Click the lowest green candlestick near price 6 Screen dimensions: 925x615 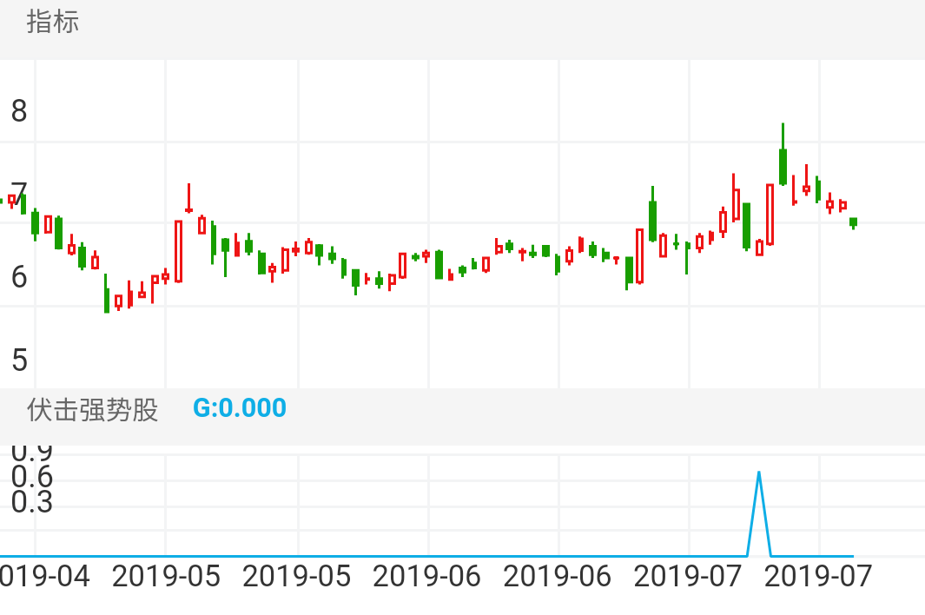click(x=107, y=294)
